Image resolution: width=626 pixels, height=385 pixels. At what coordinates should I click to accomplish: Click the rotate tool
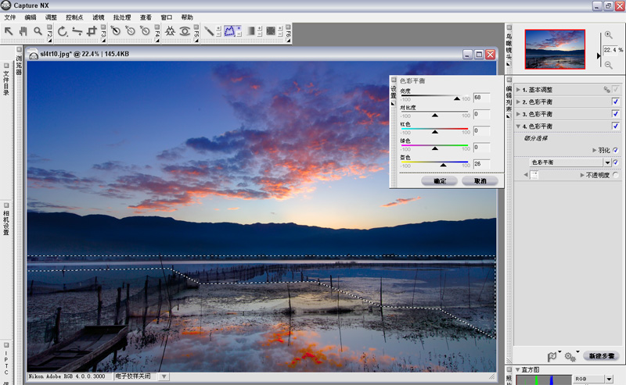click(x=62, y=31)
